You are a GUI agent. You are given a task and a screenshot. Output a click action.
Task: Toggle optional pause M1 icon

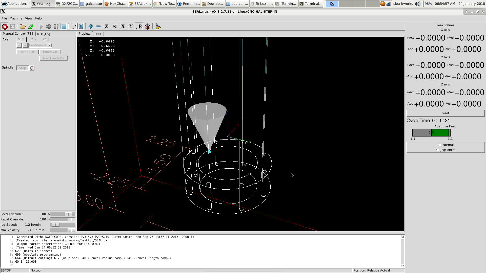click(x=81, y=27)
